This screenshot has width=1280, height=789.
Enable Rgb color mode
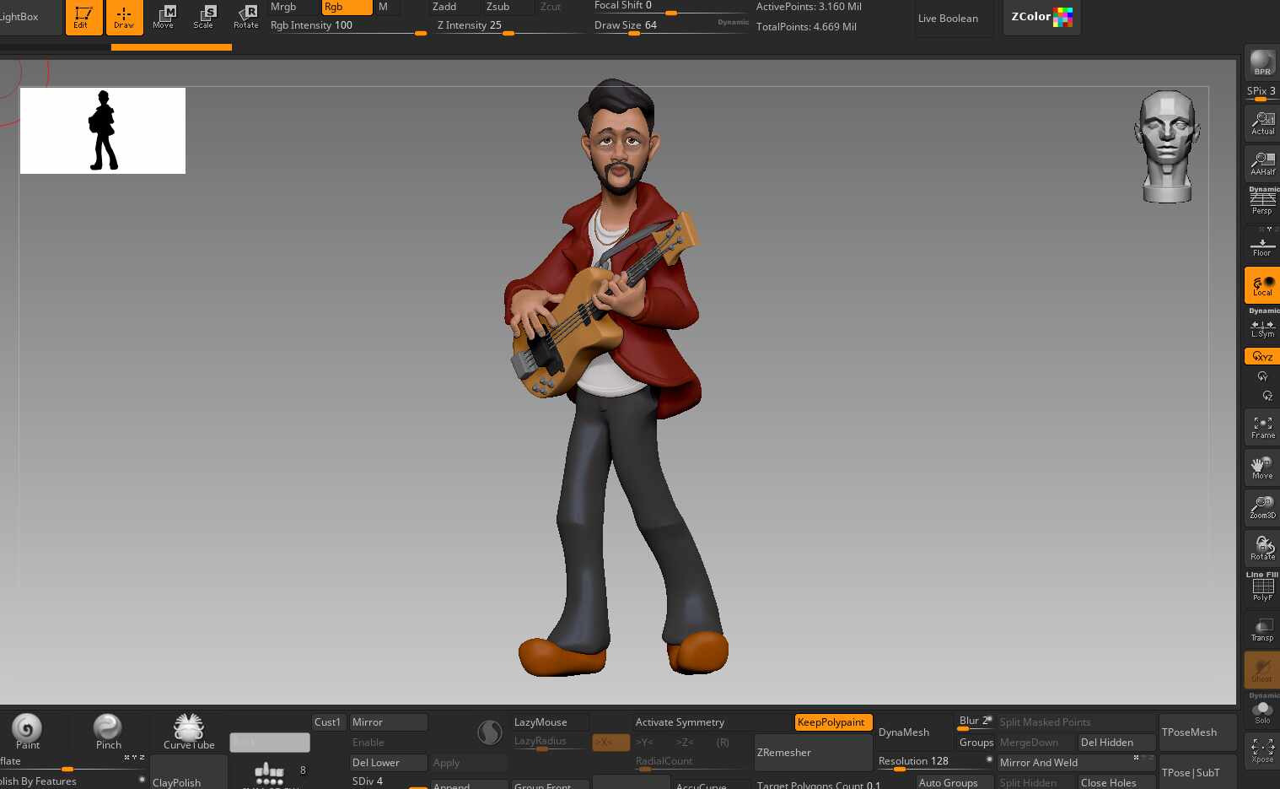[x=347, y=7]
